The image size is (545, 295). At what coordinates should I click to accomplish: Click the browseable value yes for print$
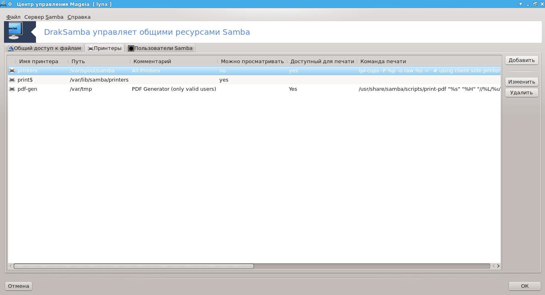[x=224, y=80]
